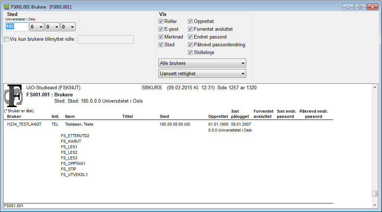Click the SBKURS text in report header
The height and width of the screenshot is (212, 382).
click(151, 88)
